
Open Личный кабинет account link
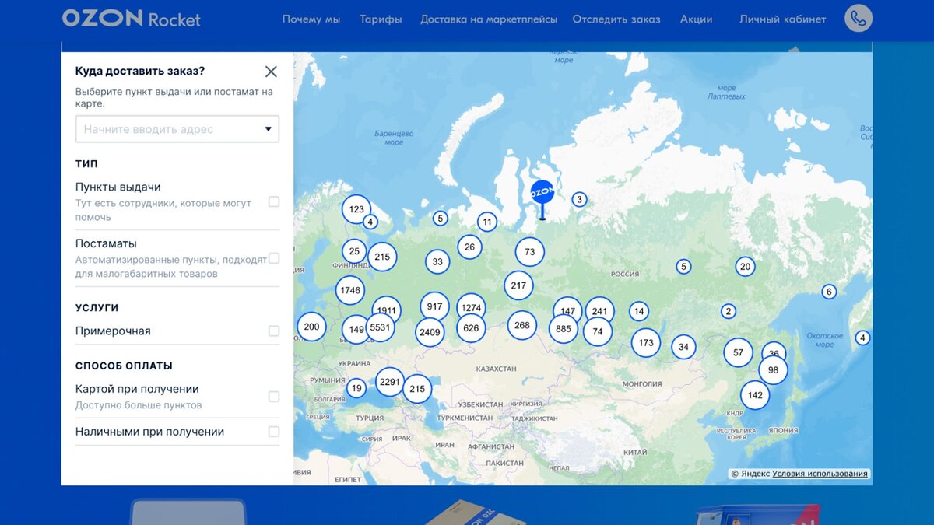tap(782, 19)
